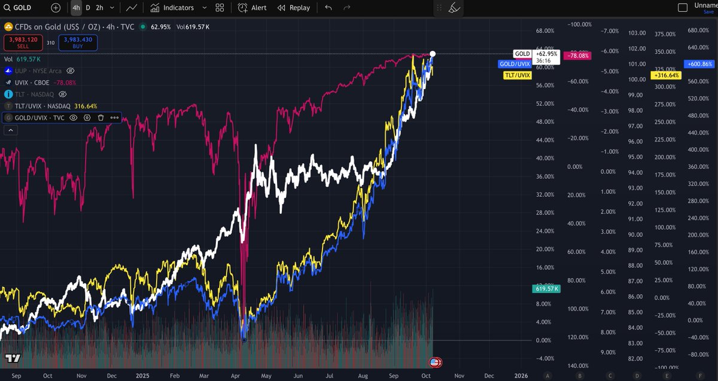Click the TradingView logo on chart
This screenshot has height=381, width=718.
pyautogui.click(x=13, y=358)
